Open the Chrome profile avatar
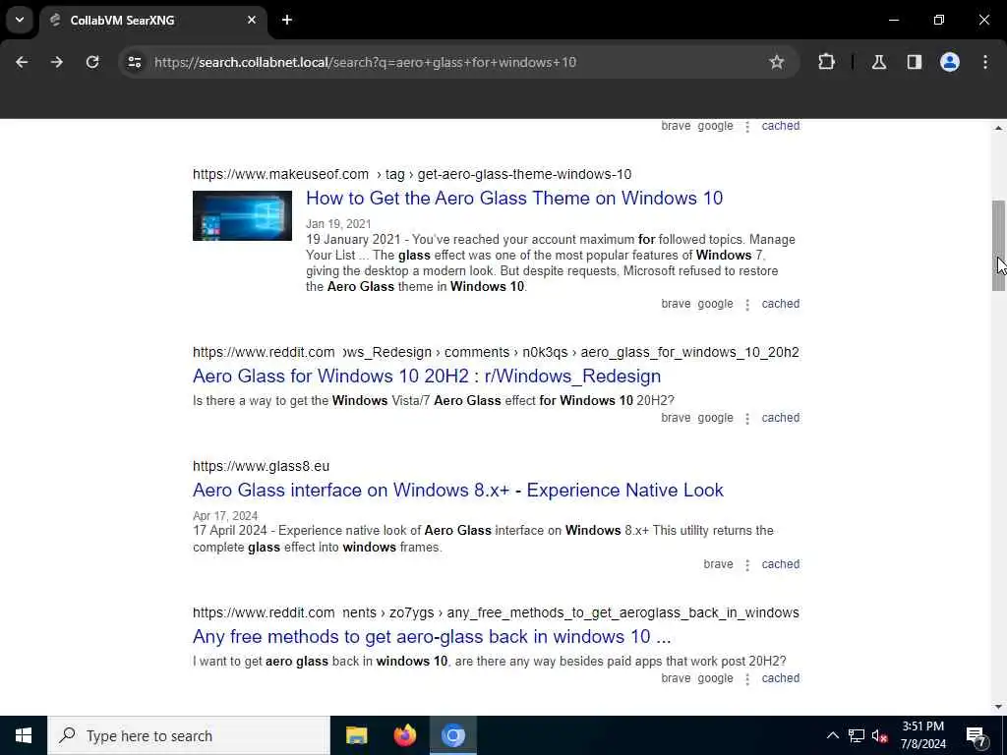This screenshot has width=1007, height=755. click(950, 62)
